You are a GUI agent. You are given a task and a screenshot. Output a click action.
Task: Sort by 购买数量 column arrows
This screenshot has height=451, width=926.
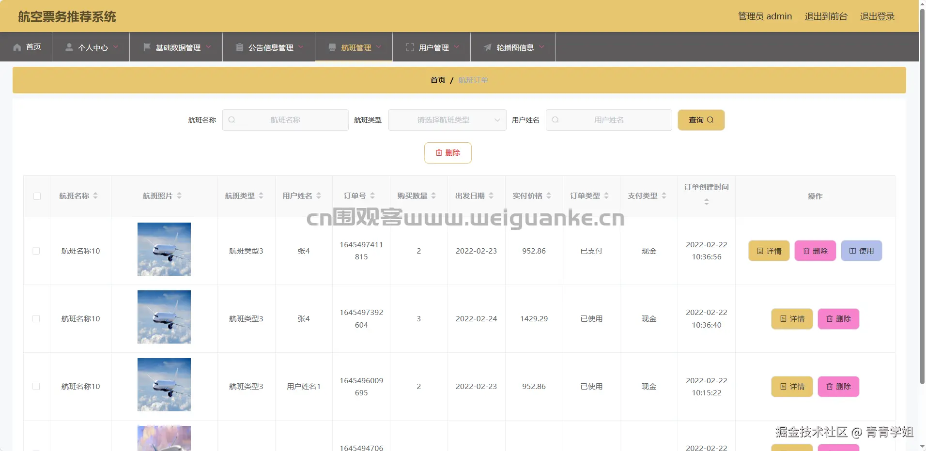point(433,196)
